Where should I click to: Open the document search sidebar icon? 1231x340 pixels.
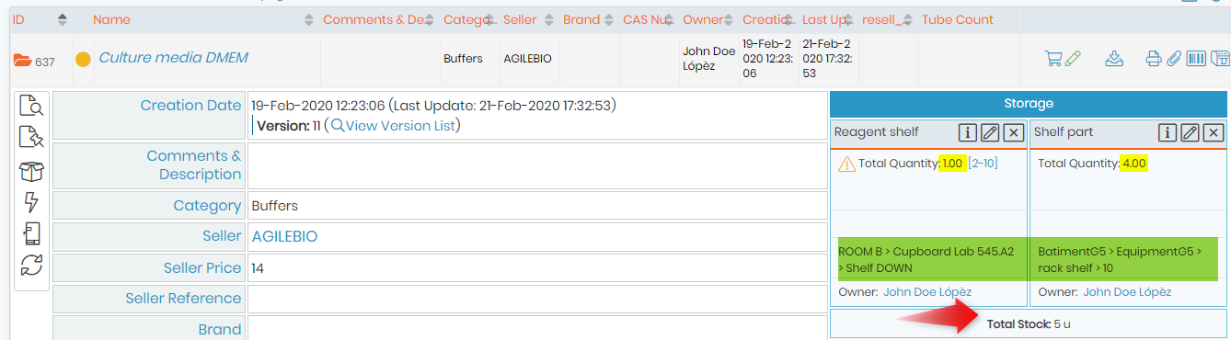tap(32, 107)
